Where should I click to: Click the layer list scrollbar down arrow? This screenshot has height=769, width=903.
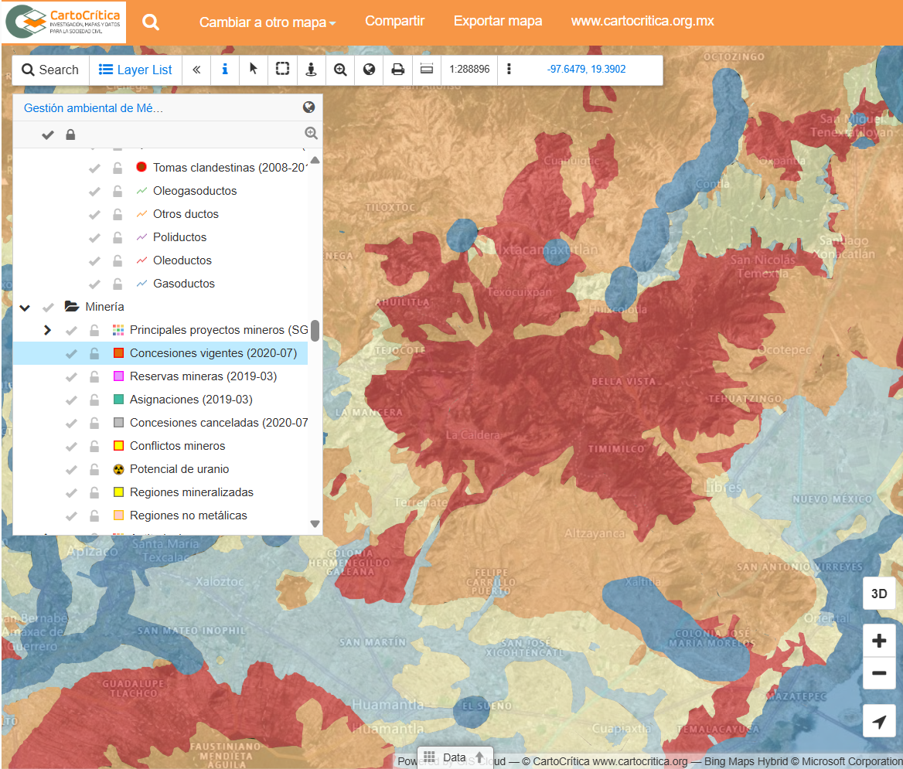pos(315,524)
